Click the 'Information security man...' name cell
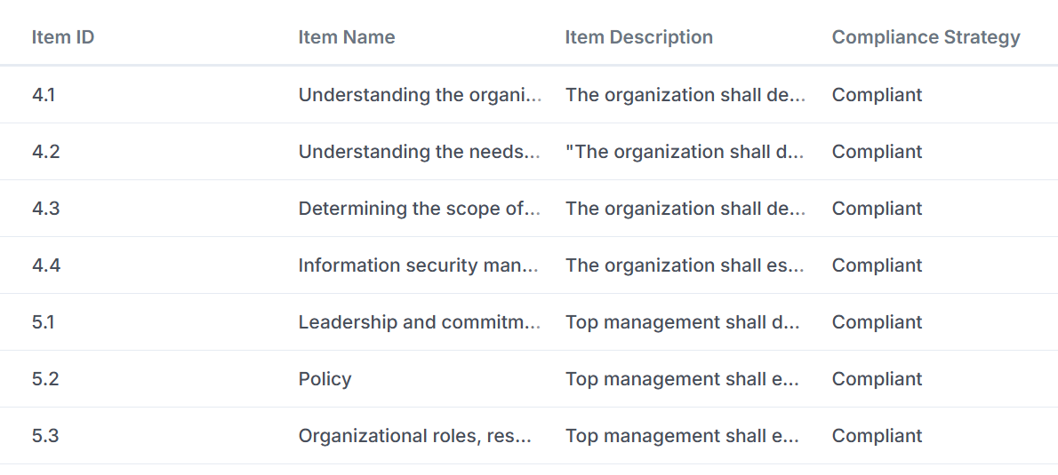 point(419,265)
